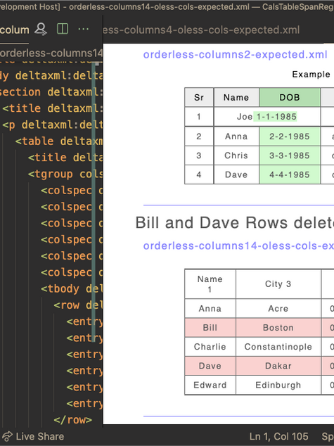Image resolution: width=334 pixels, height=446 pixels.
Task: Select the 2-2-1985 cell
Action: click(x=290, y=136)
